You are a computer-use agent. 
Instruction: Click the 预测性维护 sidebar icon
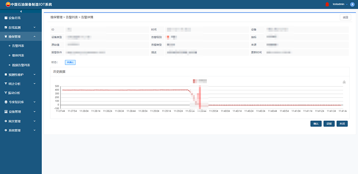[6, 75]
